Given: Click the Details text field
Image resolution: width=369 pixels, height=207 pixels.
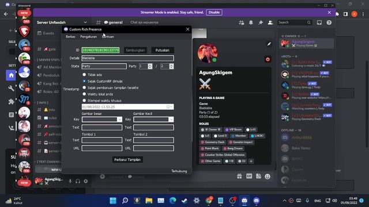Looking at the screenshot, I should tap(128, 58).
